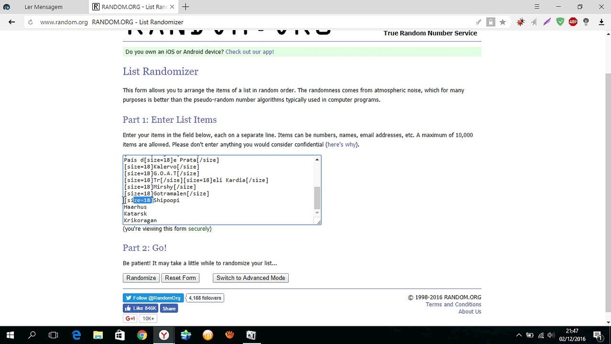Image resolution: width=611 pixels, height=344 pixels.
Task: Click the text area scrollbar thumb
Action: tap(317, 198)
